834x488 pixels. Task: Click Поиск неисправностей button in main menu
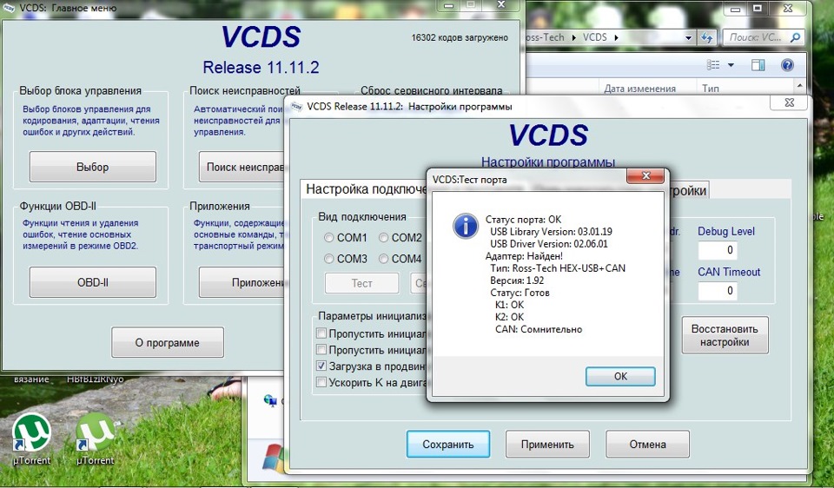pyautogui.click(x=242, y=167)
